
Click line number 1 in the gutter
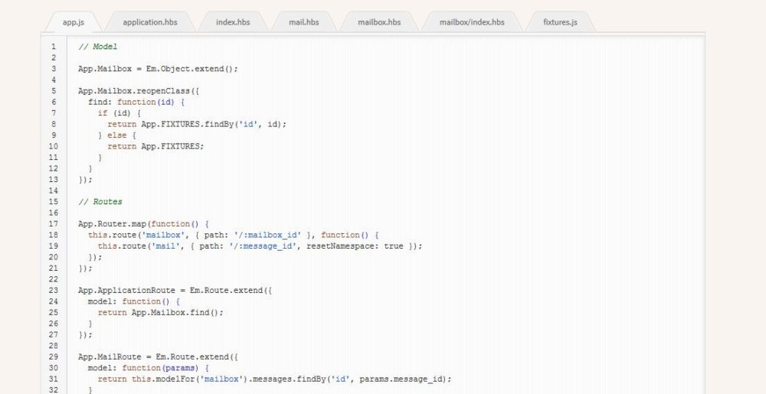(x=54, y=47)
